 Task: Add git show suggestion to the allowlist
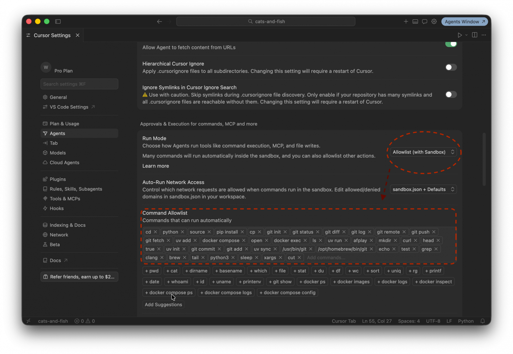[280, 282]
